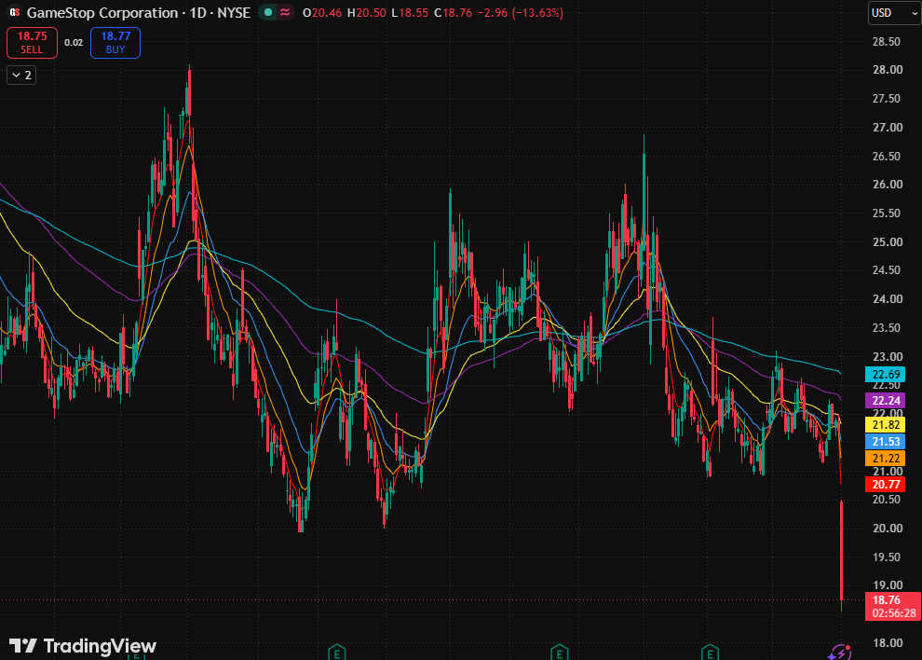The image size is (922, 660).
Task: Click the GameStop logo icon
Action: coord(14,12)
